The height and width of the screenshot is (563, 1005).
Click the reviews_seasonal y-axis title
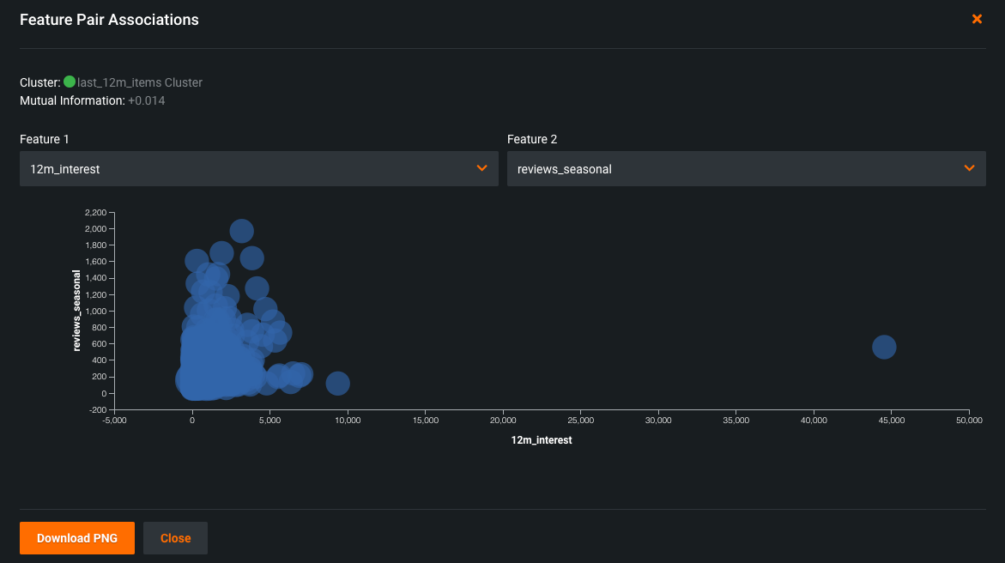(x=76, y=311)
